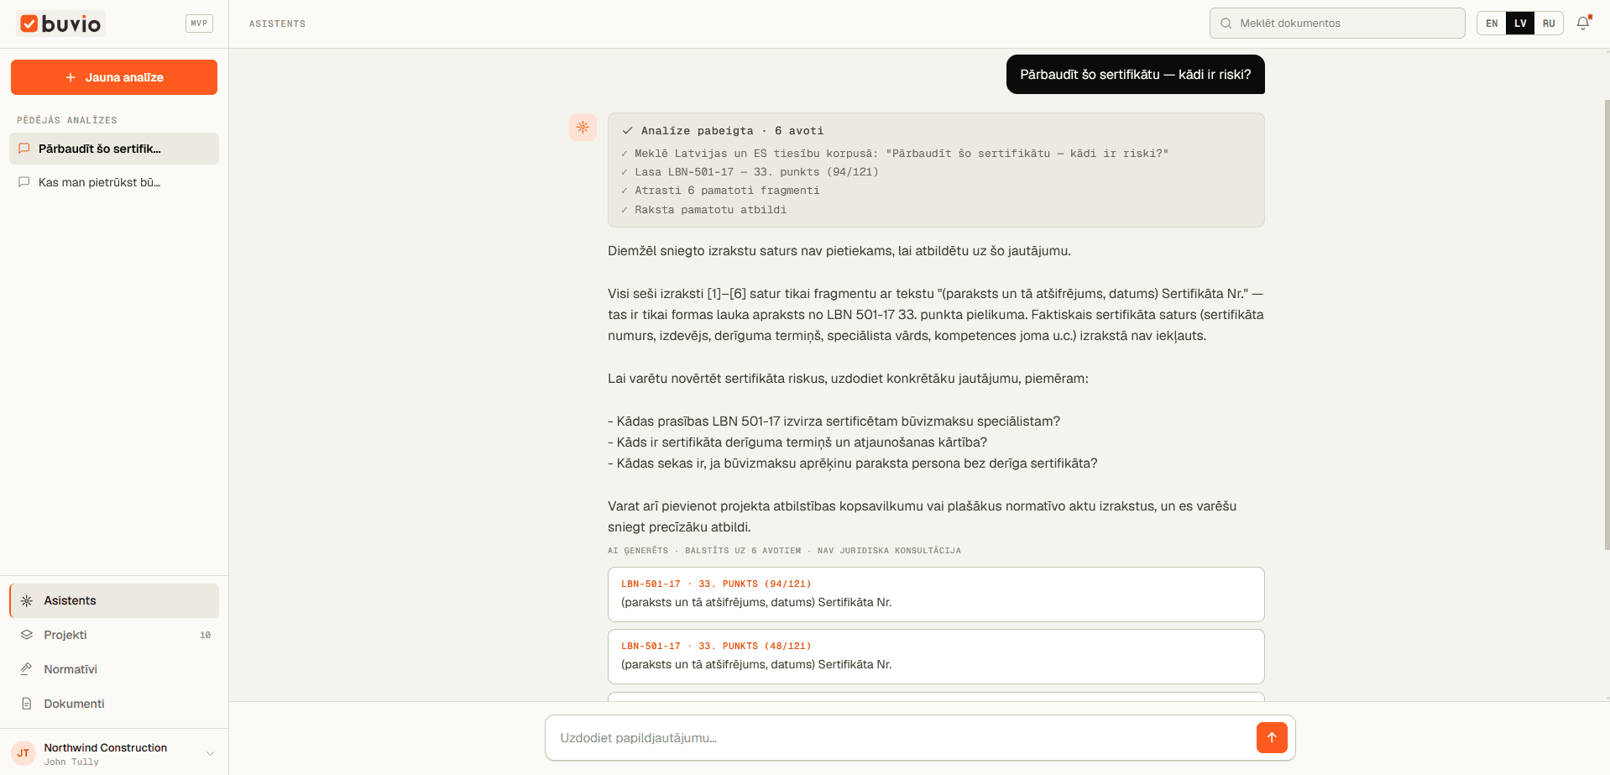Click the search magnifier icon

click(x=1226, y=24)
